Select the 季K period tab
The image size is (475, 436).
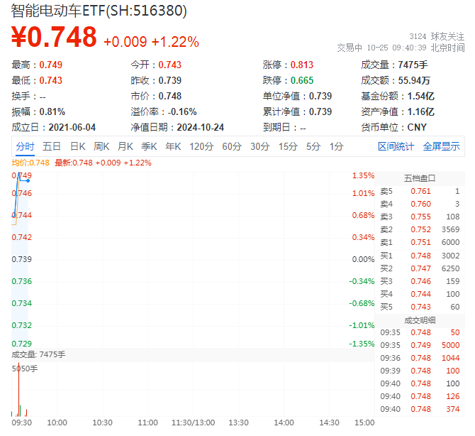[149, 146]
